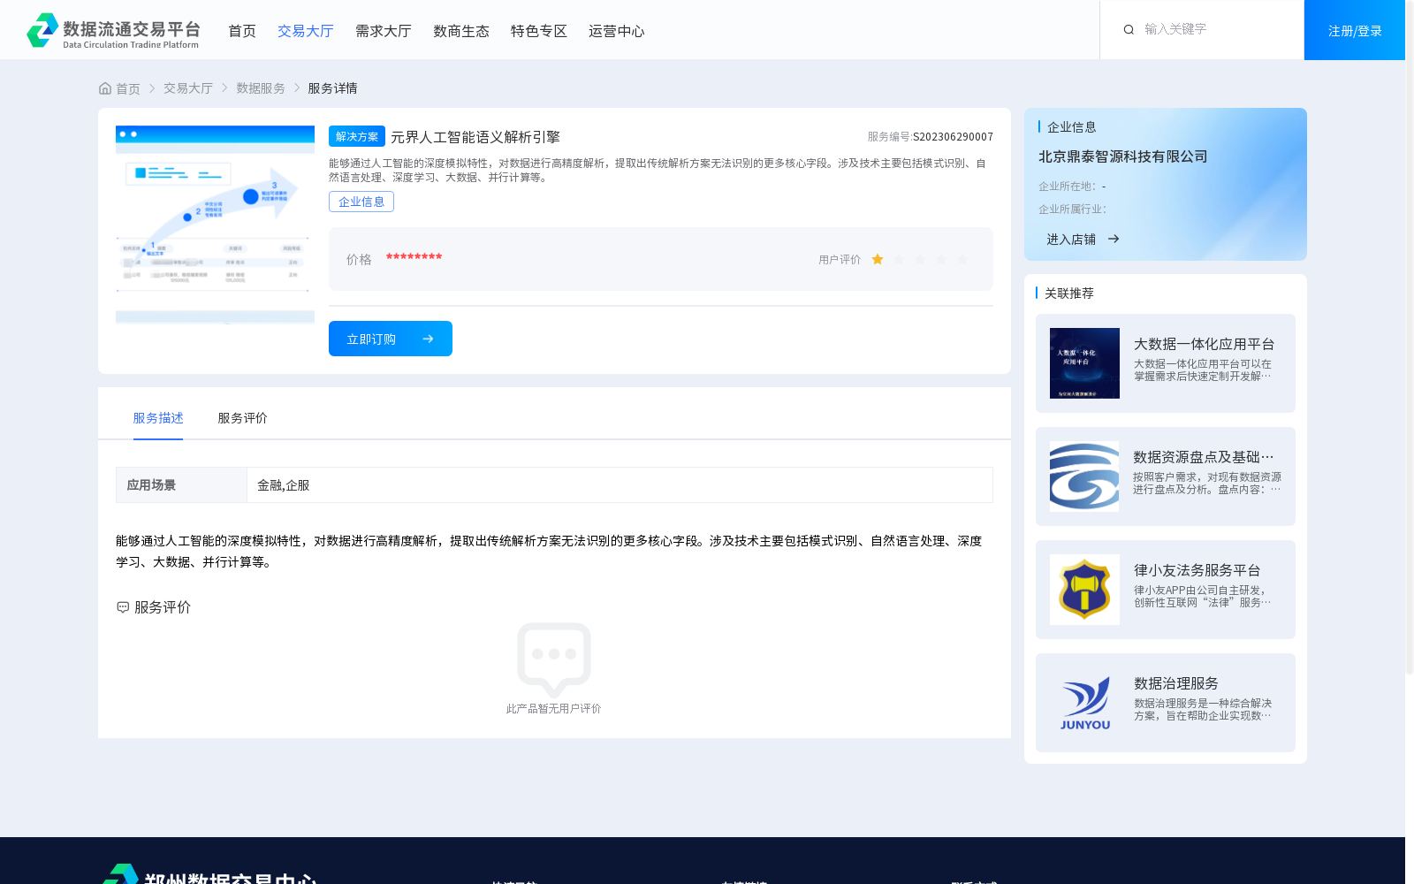Open 数商生态 in the top navigation

click(x=461, y=31)
